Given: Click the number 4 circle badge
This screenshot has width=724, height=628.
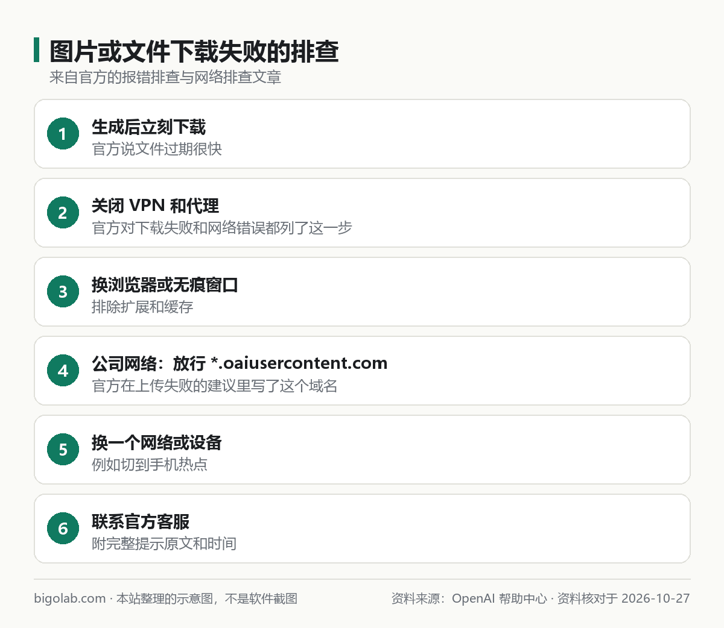Looking at the screenshot, I should coord(63,371).
